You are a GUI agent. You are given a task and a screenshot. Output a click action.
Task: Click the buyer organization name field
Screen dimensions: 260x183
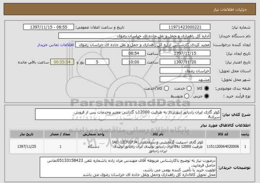click(135, 36)
